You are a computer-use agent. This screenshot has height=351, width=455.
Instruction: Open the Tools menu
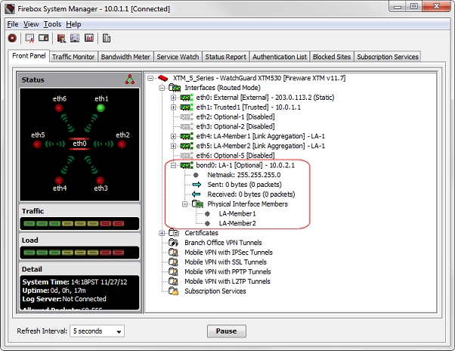pos(52,24)
